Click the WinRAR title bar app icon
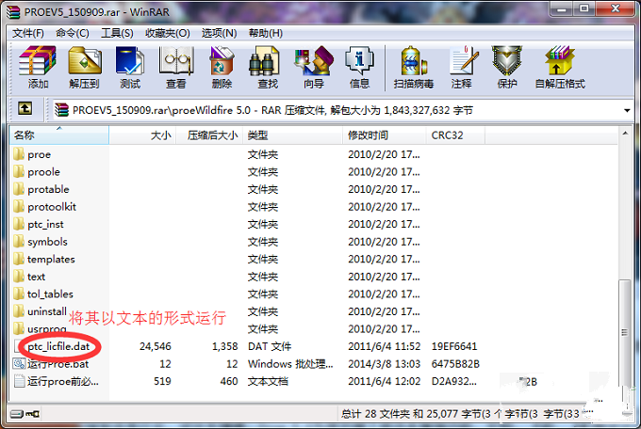The height and width of the screenshot is (429, 641). point(13,12)
